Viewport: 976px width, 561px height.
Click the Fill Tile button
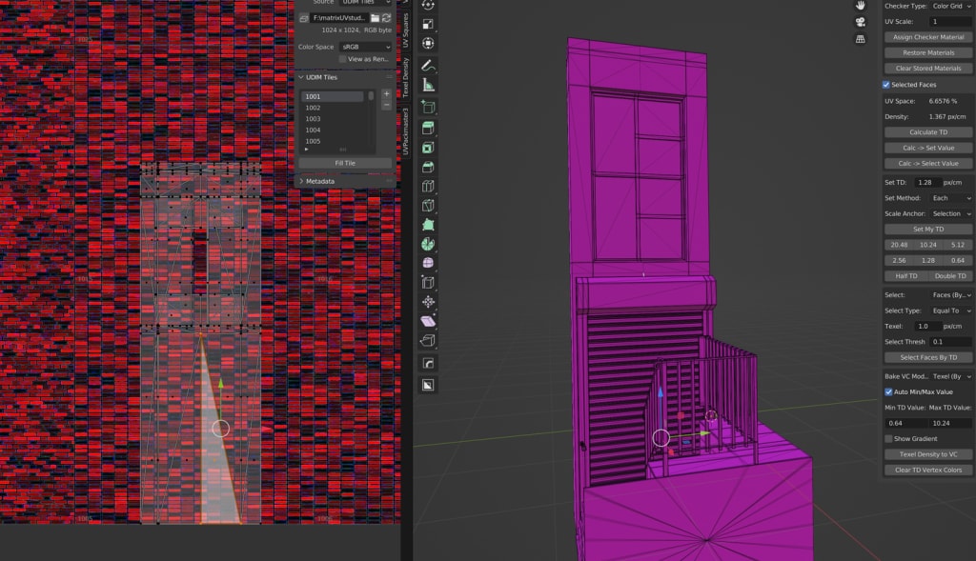click(345, 163)
